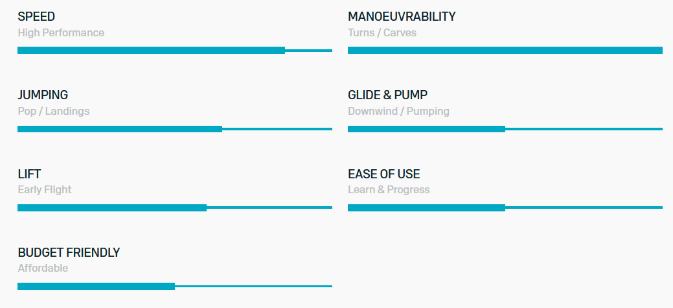Click the MANOEUVRABILITY rating bar
The image size is (673, 308).
(x=505, y=51)
